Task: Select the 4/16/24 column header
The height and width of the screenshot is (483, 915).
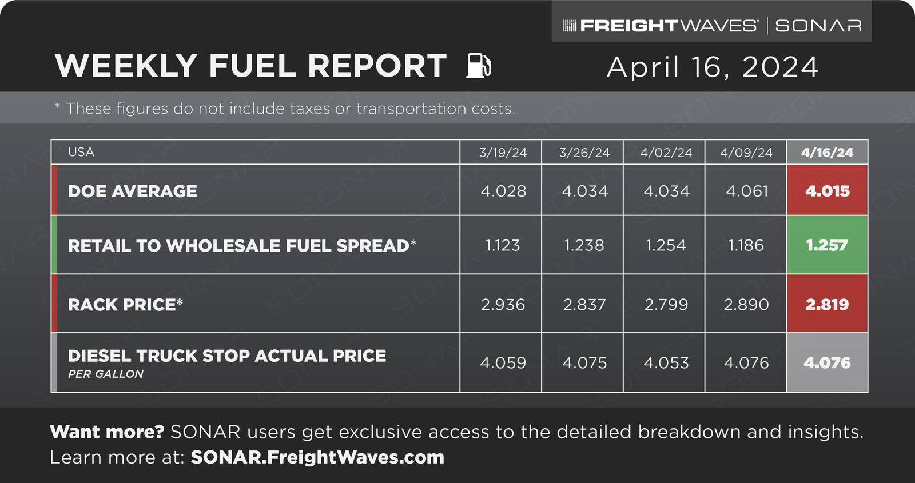Action: coord(827,152)
